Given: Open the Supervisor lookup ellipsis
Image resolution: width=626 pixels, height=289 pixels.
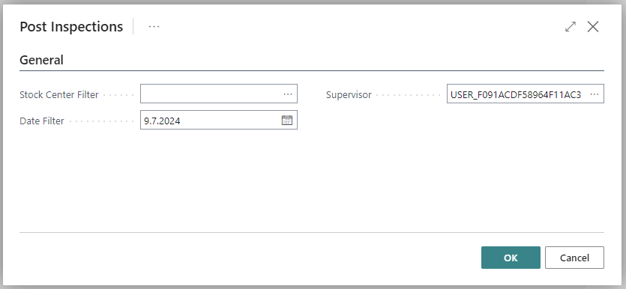Looking at the screenshot, I should pyautogui.click(x=595, y=94).
